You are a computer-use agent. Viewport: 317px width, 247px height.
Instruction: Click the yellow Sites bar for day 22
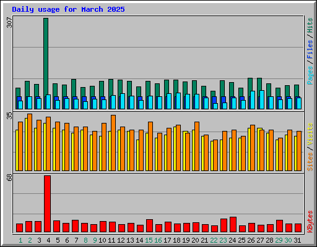[x=212, y=156]
